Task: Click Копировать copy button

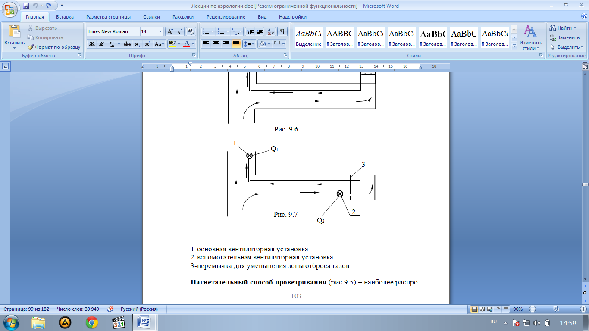Action: [45, 37]
